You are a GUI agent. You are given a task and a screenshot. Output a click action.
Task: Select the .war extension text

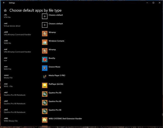(6, 58)
